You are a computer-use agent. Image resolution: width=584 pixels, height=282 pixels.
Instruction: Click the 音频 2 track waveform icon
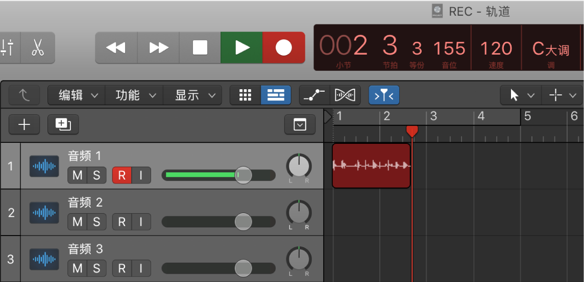point(44,213)
